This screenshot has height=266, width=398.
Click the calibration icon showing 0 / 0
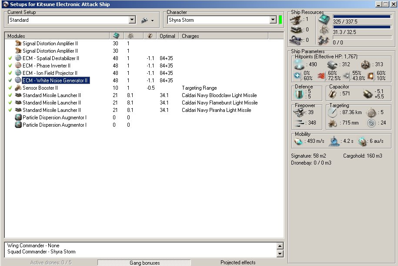tap(324, 40)
